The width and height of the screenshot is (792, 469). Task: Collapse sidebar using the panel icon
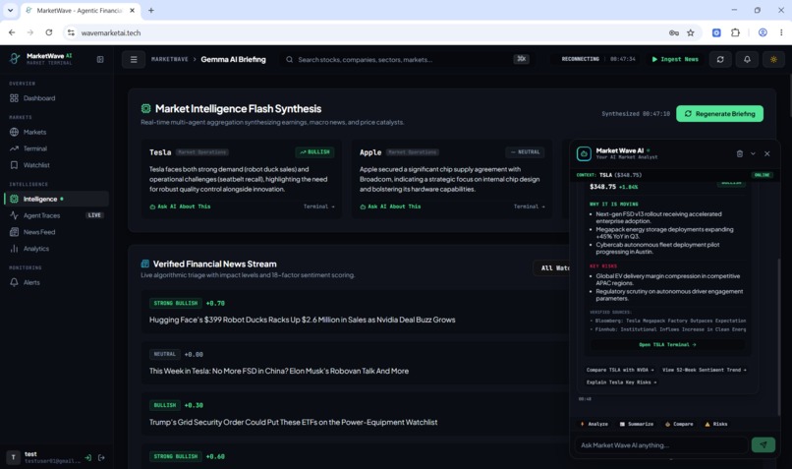[100, 59]
